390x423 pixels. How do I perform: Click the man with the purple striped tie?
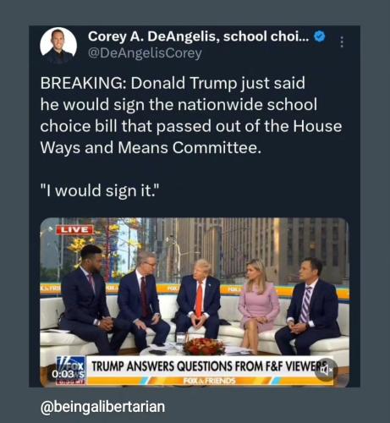tap(308, 305)
